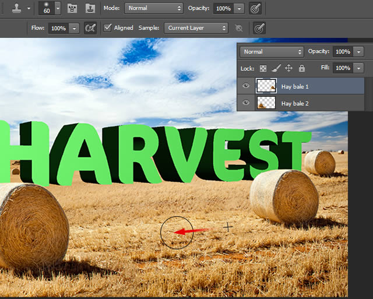Open the Mode dropdown set to Normal

pos(154,8)
